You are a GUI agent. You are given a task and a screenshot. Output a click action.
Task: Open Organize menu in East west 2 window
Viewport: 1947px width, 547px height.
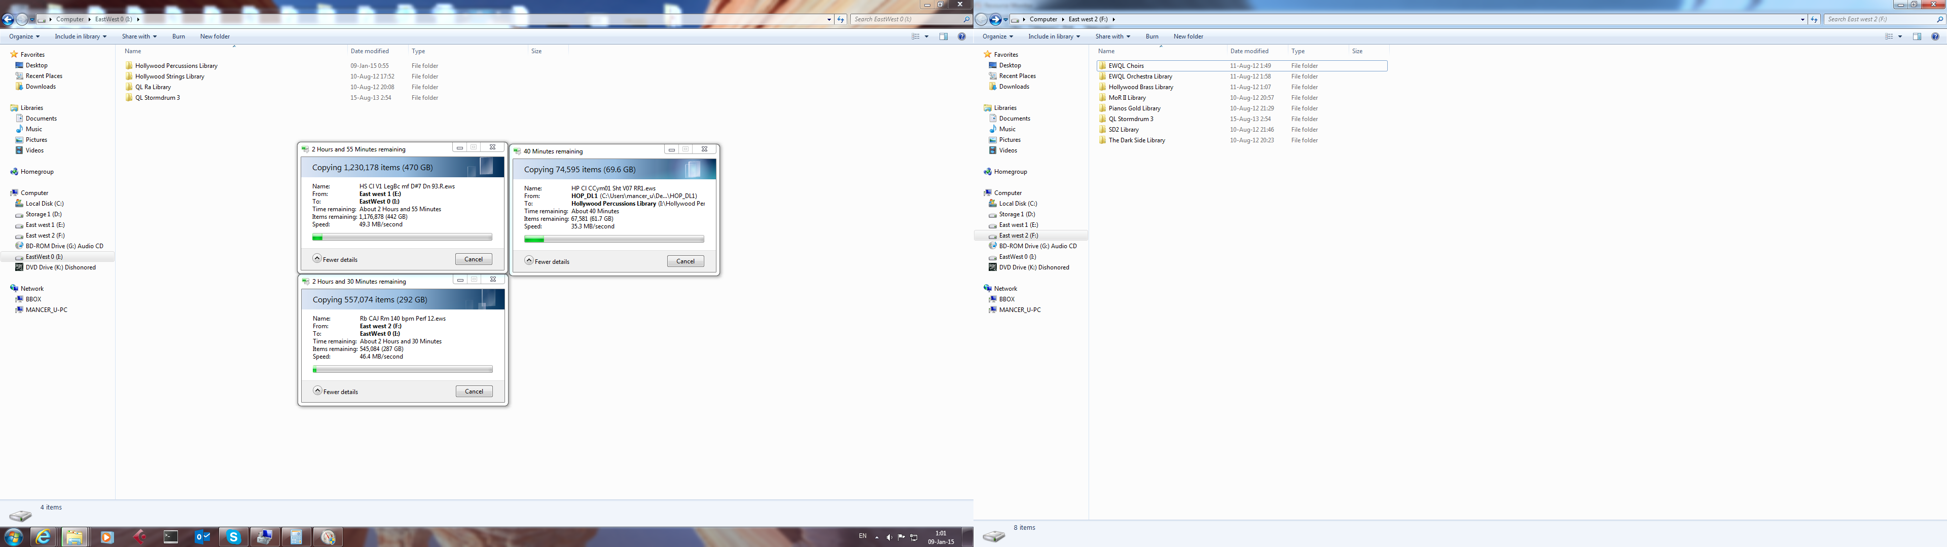998,36
